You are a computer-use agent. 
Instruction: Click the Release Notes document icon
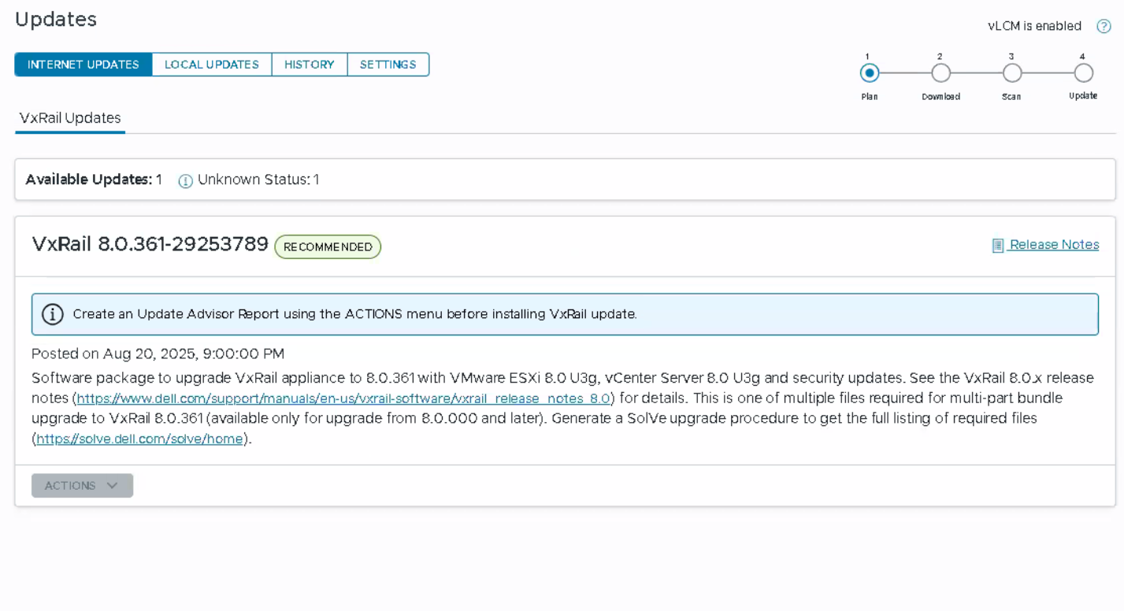coord(998,246)
